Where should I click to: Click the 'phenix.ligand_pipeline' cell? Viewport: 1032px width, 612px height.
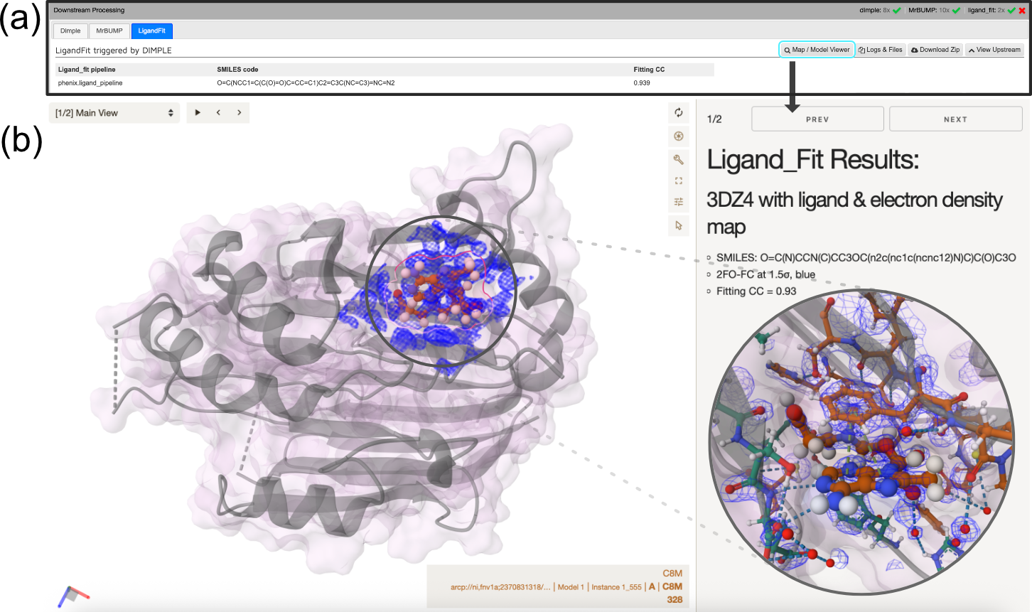pos(90,83)
